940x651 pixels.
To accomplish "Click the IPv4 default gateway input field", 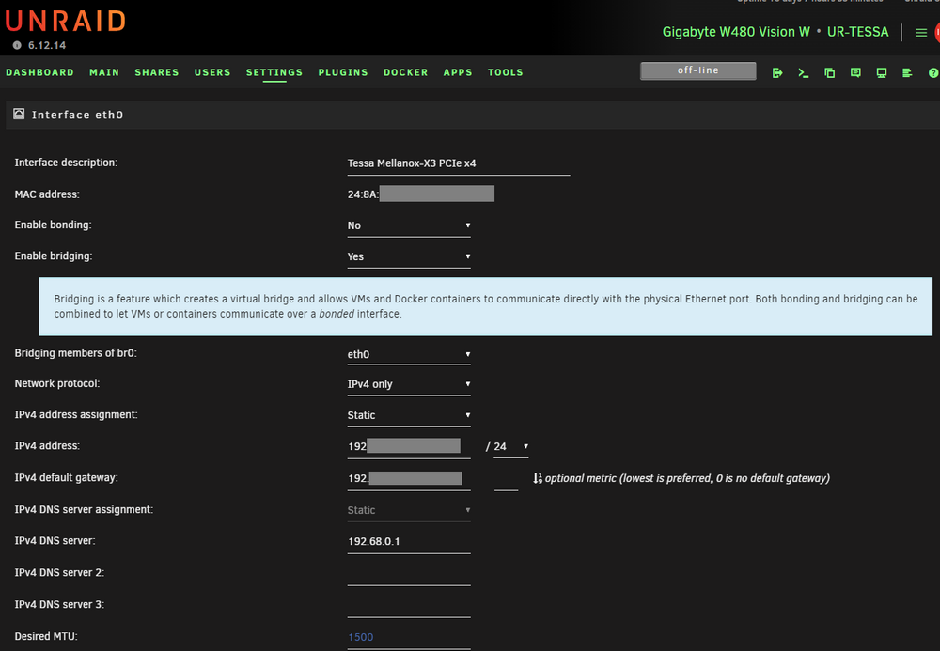I will coord(409,478).
